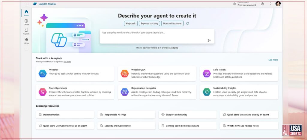
Task: Expand the sidebar more options ellipsis
Action: 26,50
